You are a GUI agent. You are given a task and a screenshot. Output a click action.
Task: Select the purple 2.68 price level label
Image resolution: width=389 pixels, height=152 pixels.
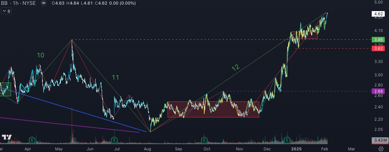(x=378, y=91)
